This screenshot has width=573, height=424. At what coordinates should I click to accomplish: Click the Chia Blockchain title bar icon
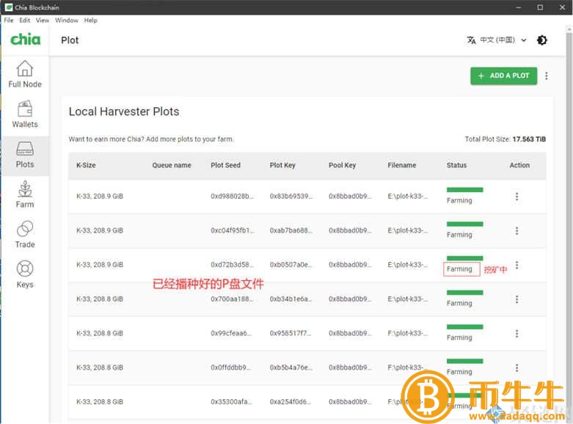(x=8, y=7)
